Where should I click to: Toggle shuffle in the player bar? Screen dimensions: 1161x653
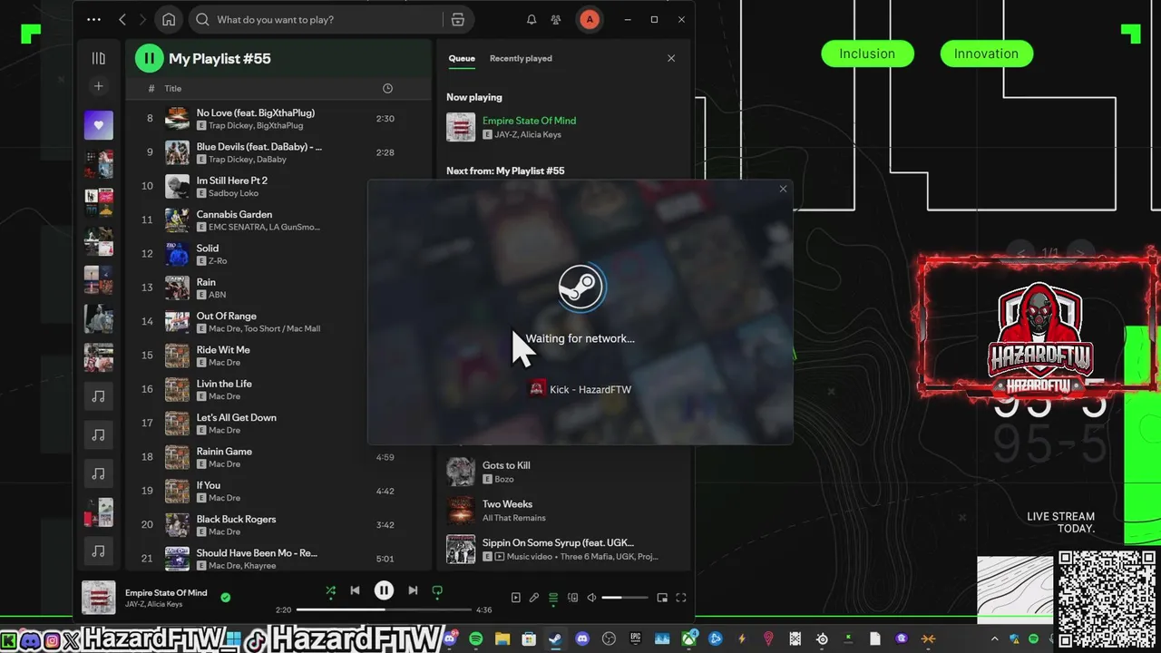(330, 590)
